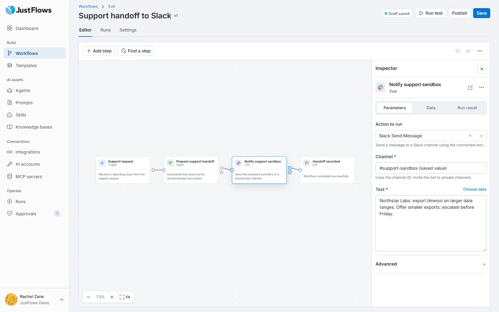Publish the workflow
Screen dimensions: 499x312
[x=459, y=13]
